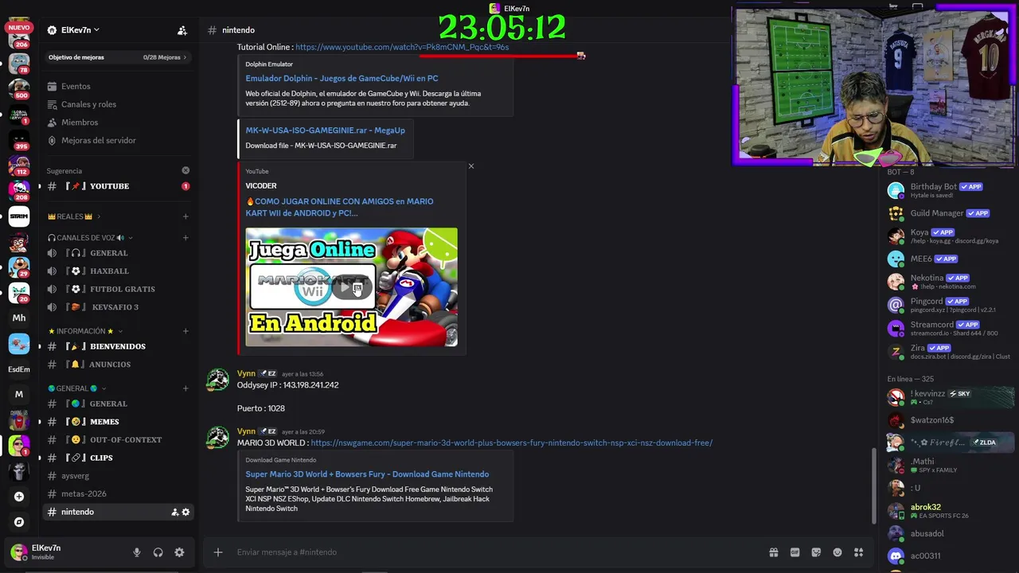This screenshot has width=1019, height=573.
Task: Click the invite people icon in server header
Action: tap(182, 30)
